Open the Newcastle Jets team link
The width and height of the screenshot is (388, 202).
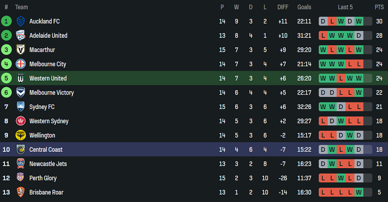(48, 164)
